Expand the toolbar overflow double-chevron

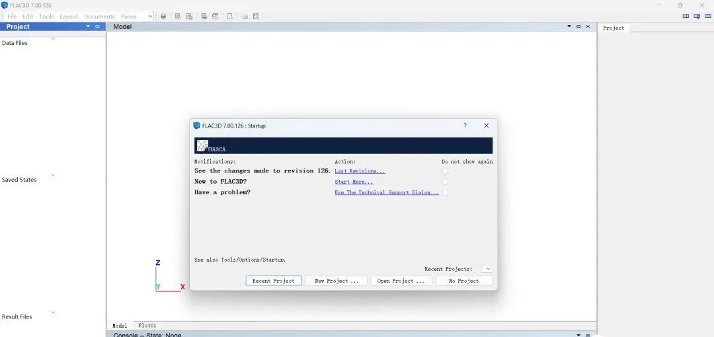(x=150, y=17)
